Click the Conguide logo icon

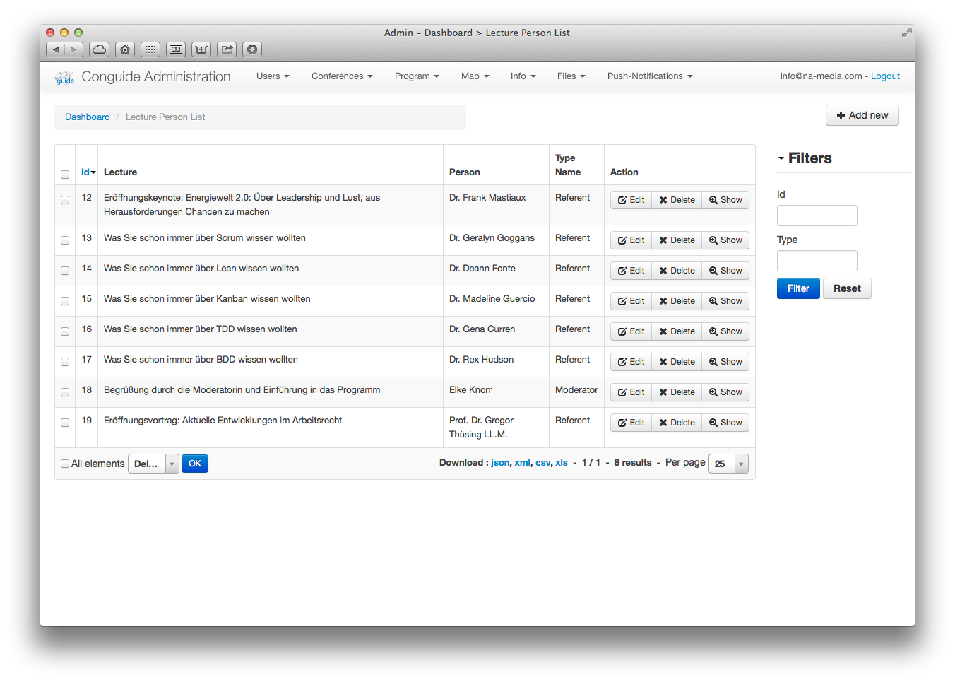click(x=64, y=77)
